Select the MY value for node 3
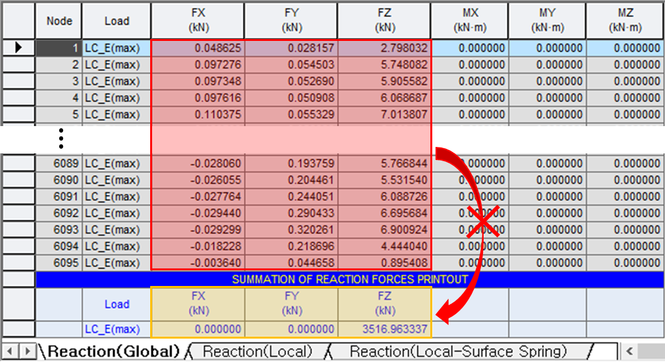 click(x=547, y=81)
